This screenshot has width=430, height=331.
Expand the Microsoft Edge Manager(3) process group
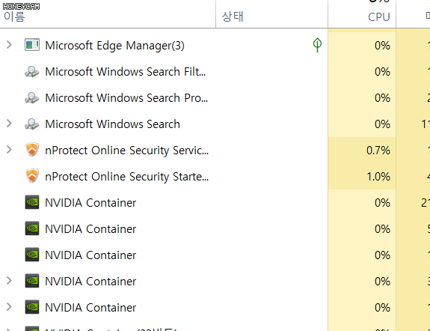pos(9,45)
